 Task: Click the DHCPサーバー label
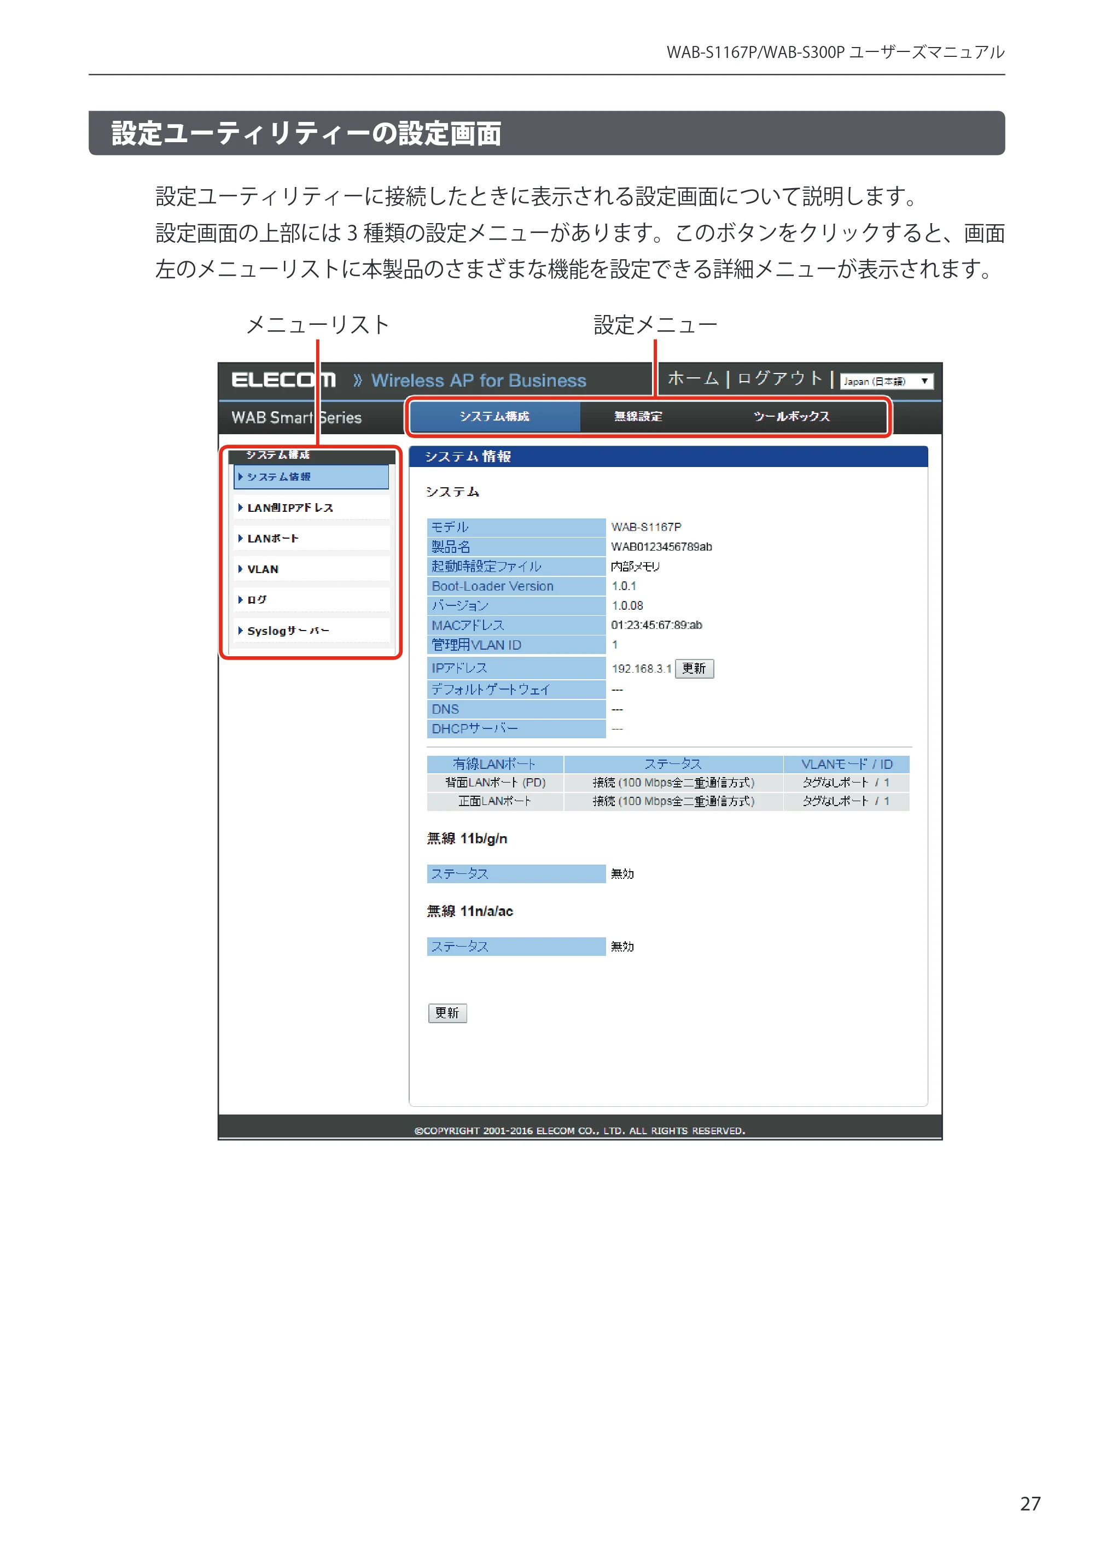tap(475, 728)
